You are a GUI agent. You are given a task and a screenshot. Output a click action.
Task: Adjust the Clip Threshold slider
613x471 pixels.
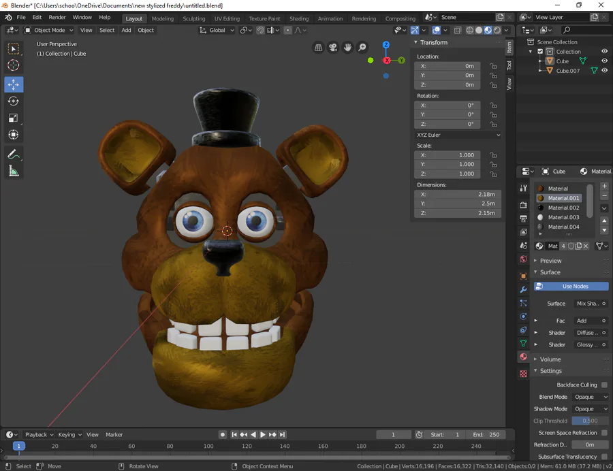(x=590, y=421)
